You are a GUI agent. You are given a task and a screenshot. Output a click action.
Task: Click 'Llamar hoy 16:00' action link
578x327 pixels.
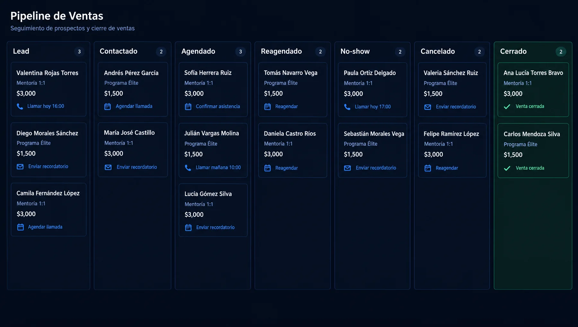pyautogui.click(x=46, y=106)
